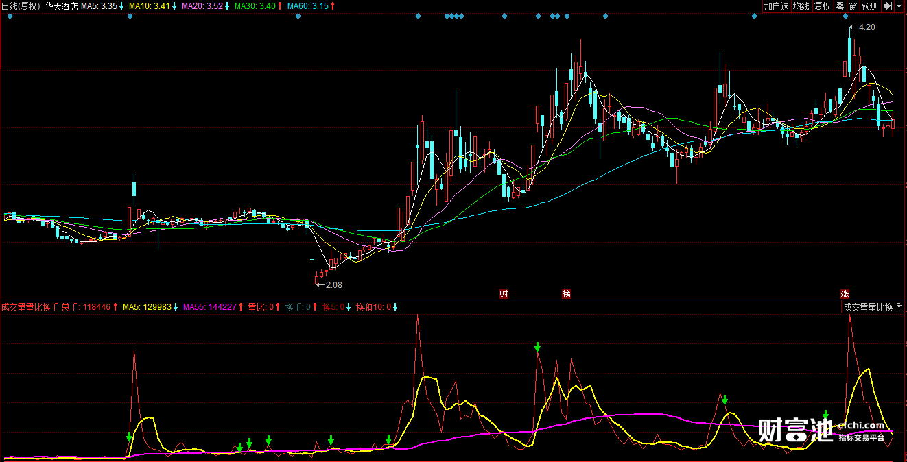Click the MA30: 3.40 label
This screenshot has width=907, height=462.
(x=254, y=6)
